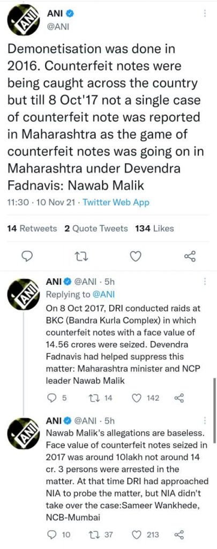217x549 pixels.
Task: Open the 134 Likes list
Action: click(154, 228)
